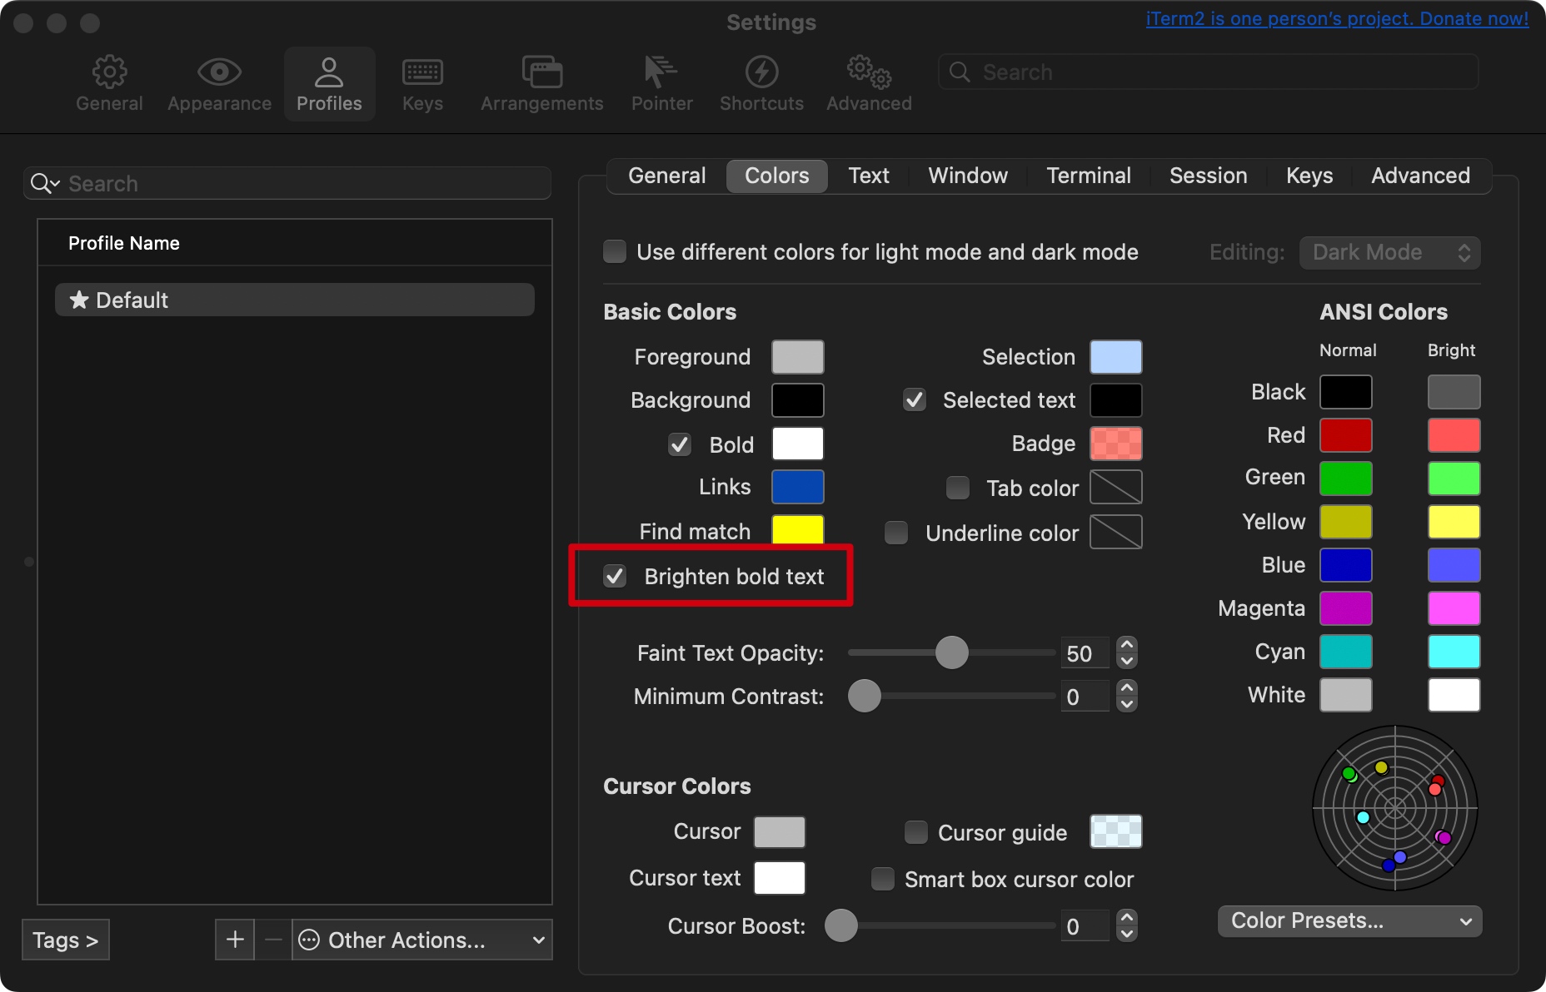The image size is (1546, 992).
Task: Switch to the Text profile tab
Action: pyautogui.click(x=869, y=176)
